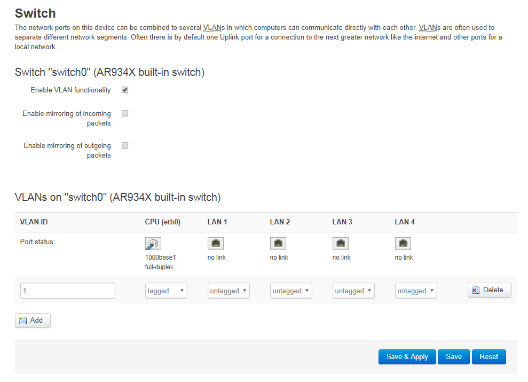Click the LAN 2 port status icon
The image size is (528, 382).
click(278, 244)
